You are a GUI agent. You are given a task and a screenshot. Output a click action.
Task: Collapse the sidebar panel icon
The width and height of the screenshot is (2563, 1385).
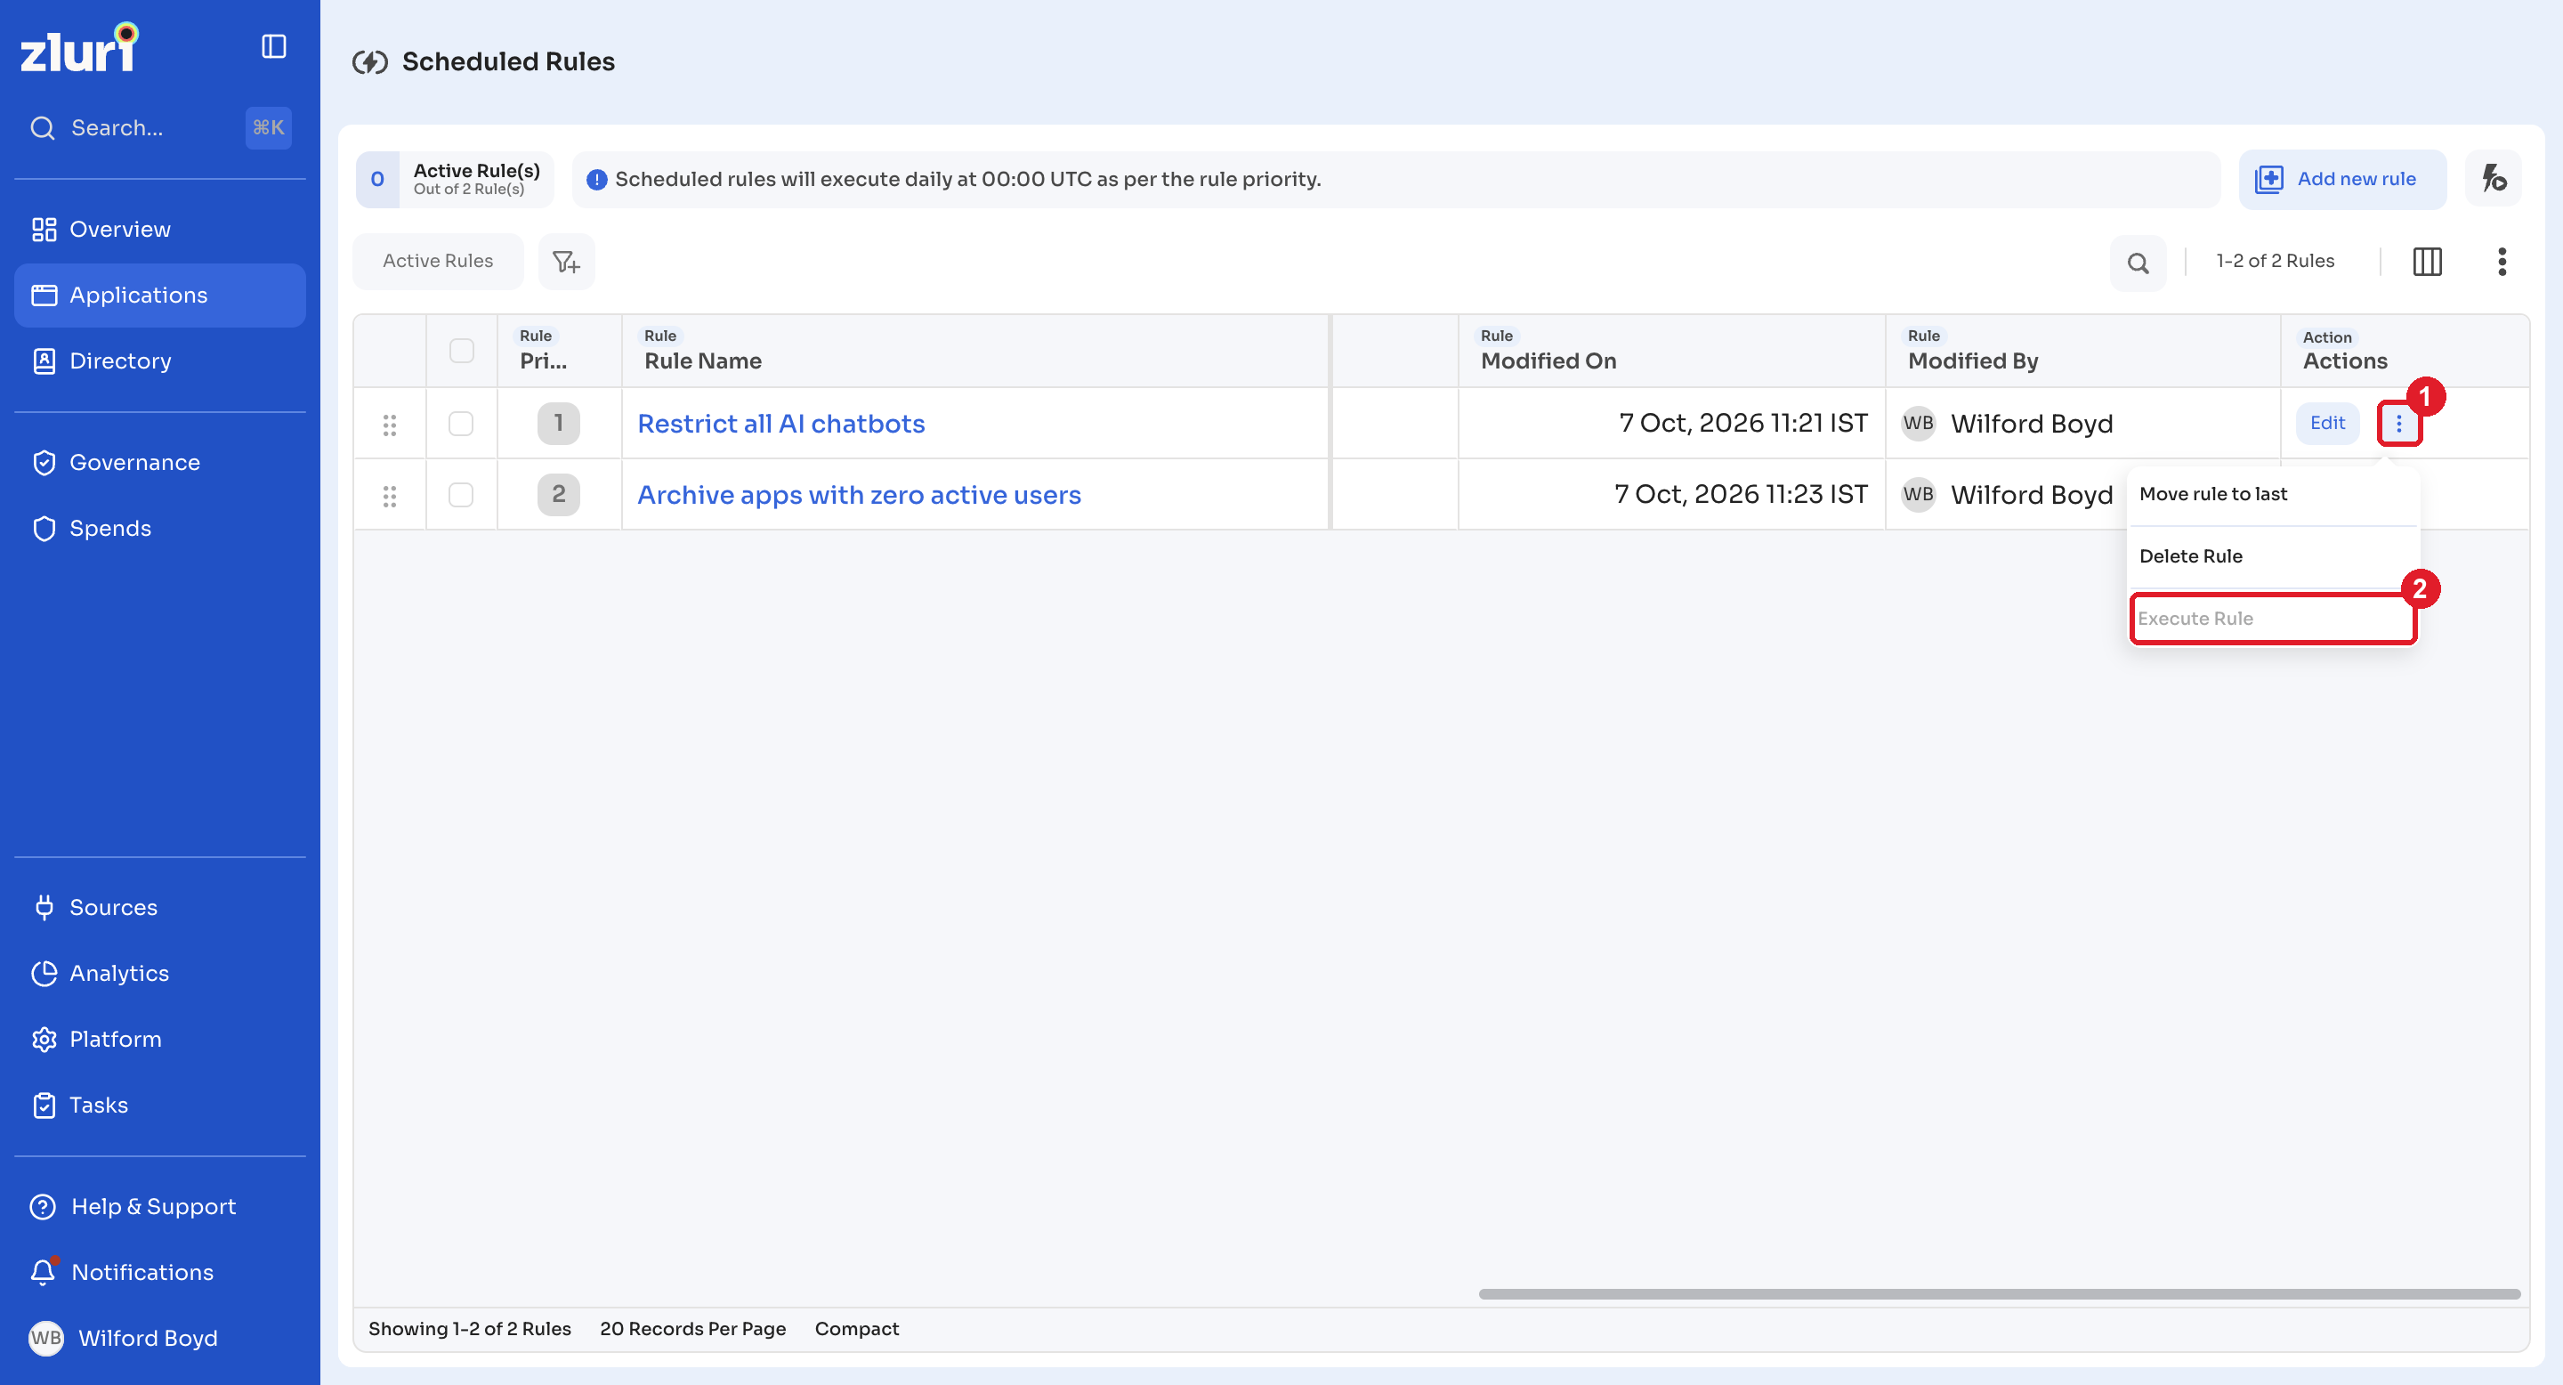(x=273, y=47)
